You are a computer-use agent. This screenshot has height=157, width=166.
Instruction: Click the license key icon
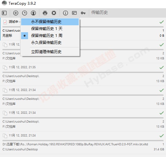pos(83,13)
